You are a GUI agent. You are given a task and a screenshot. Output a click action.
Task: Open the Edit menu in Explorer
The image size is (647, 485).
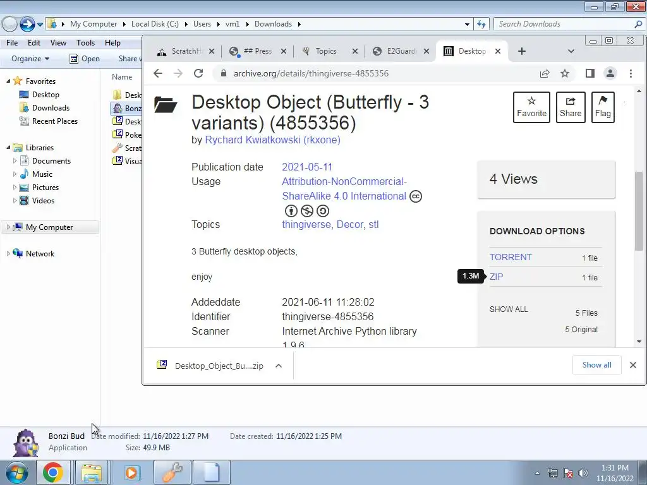point(34,43)
